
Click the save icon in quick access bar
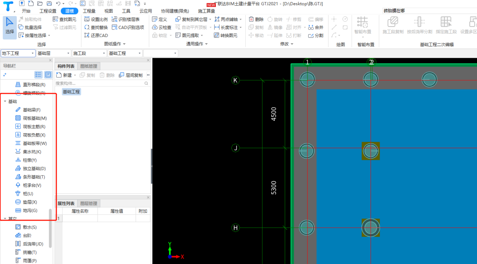(49, 3)
